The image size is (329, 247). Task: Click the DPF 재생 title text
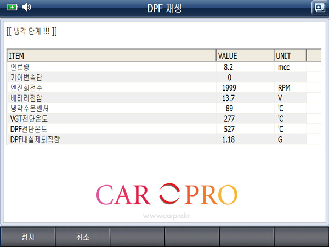point(164,9)
